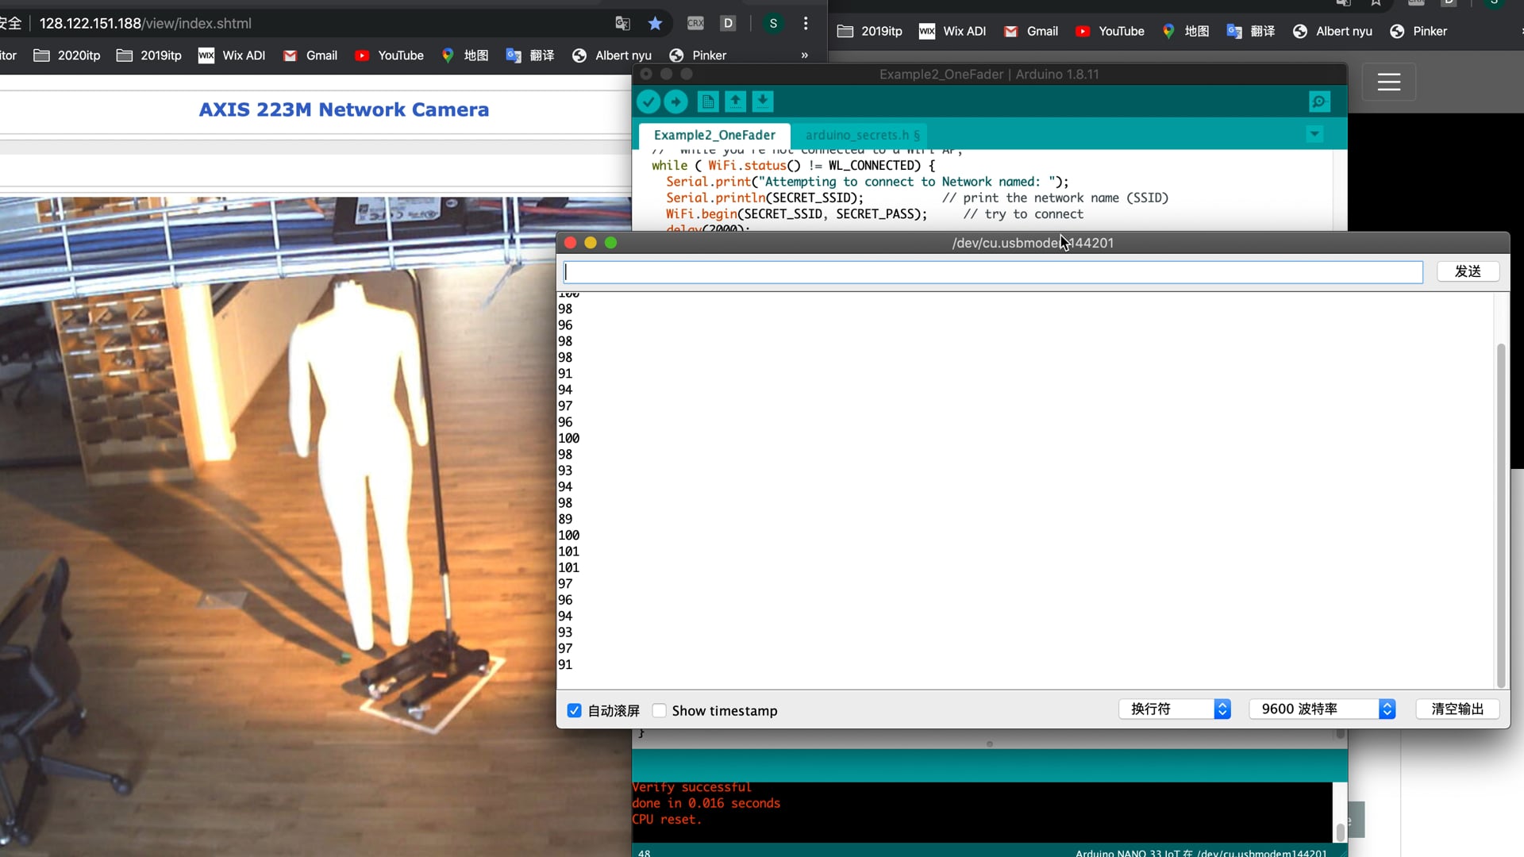
Task: Expand the Arduino tab options arrow
Action: (x=1314, y=134)
